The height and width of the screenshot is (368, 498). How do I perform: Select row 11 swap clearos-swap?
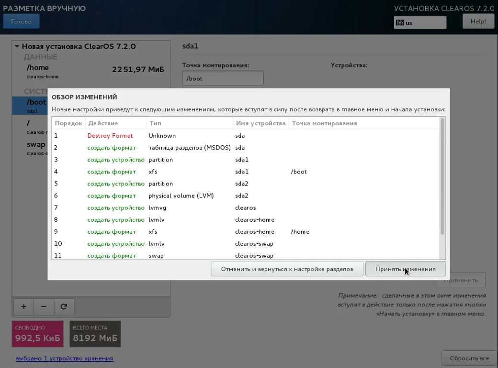[x=246, y=255]
